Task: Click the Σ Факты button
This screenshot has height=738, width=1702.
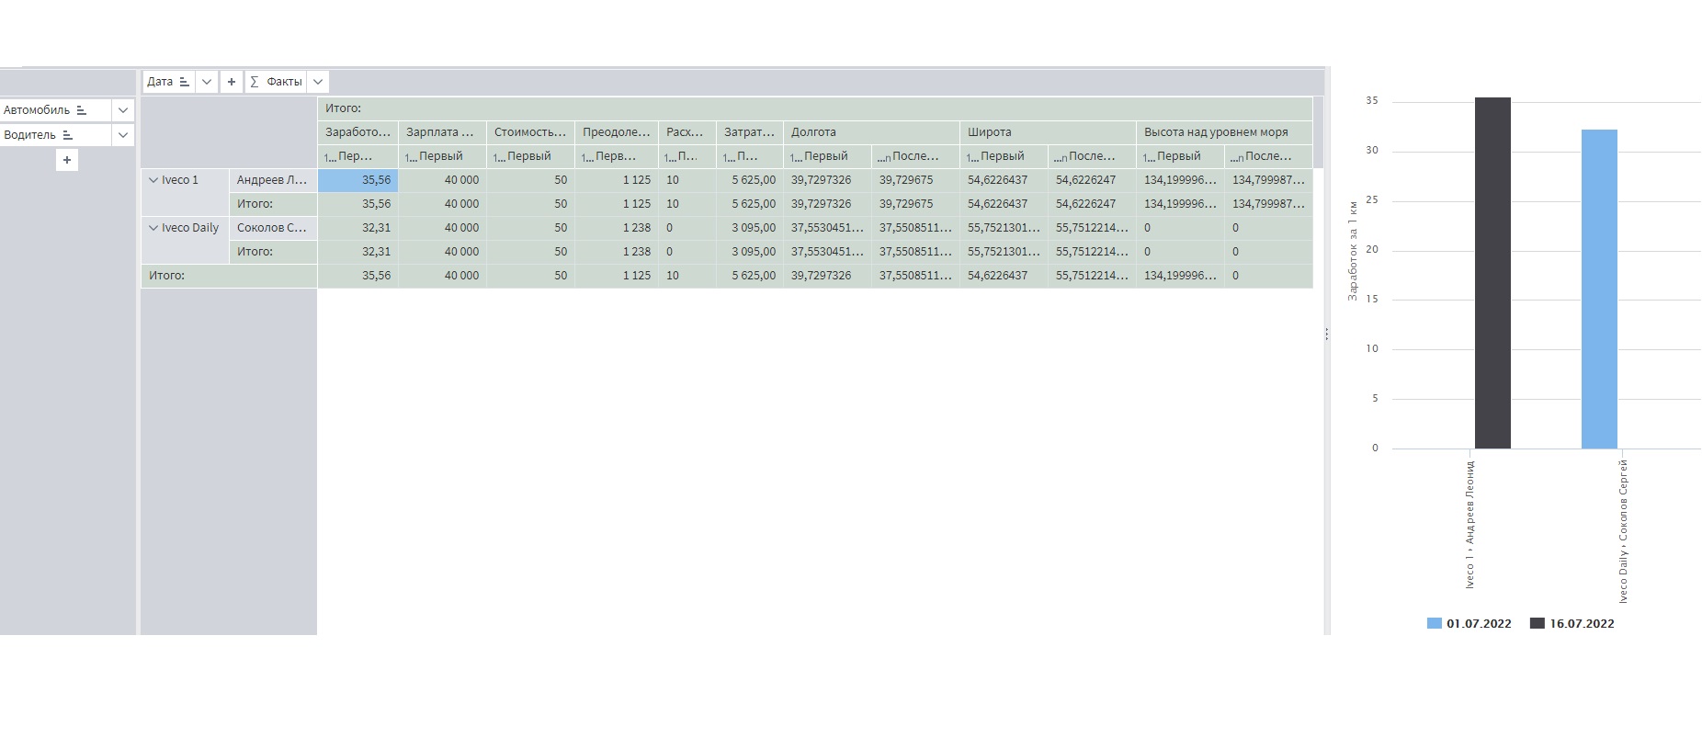Action: 276,82
